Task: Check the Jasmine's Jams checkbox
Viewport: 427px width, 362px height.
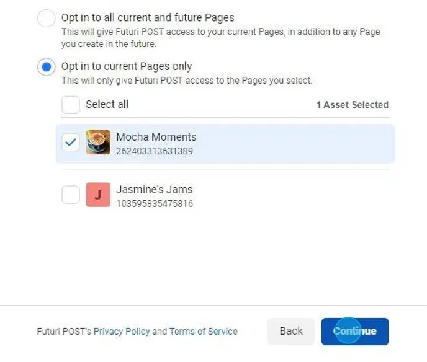Action: coord(71,195)
